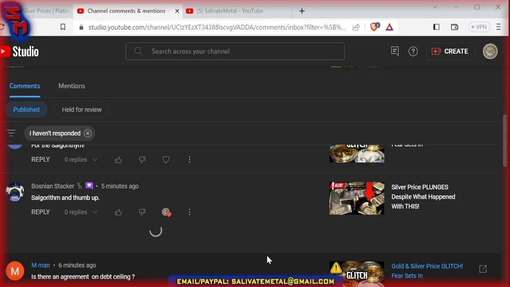
Task: Click the Gold & Silver Price GLITCH title
Action: 427,271
